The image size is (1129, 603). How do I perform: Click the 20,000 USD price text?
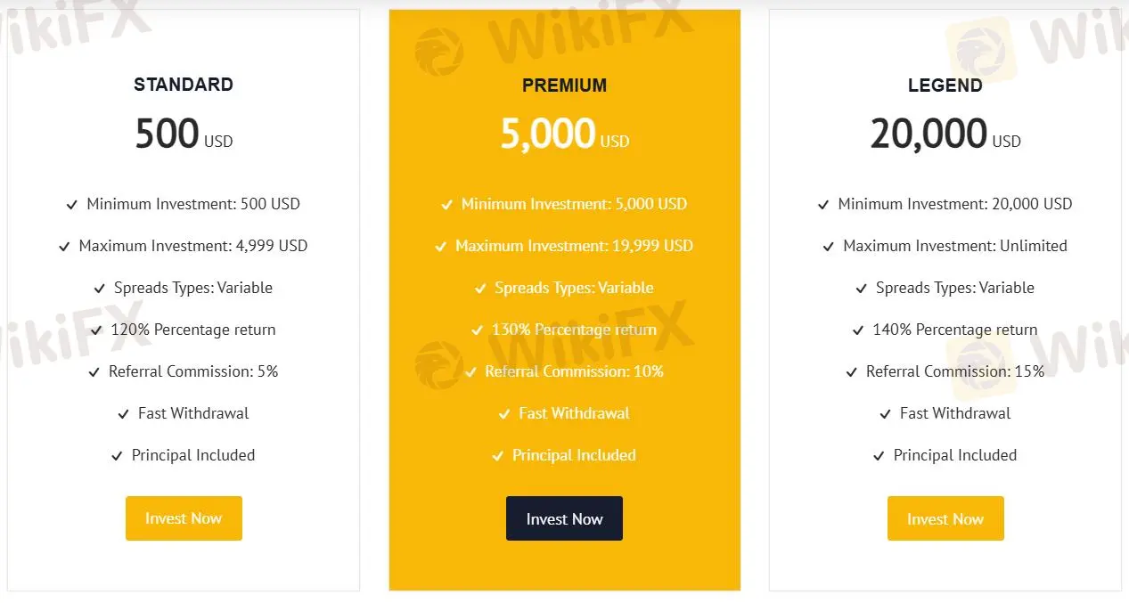click(945, 134)
